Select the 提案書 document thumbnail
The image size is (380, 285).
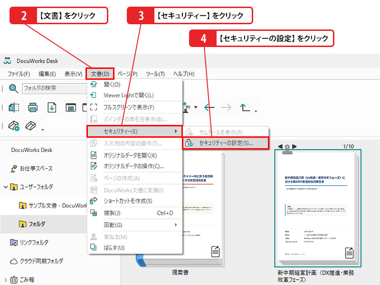203,209
